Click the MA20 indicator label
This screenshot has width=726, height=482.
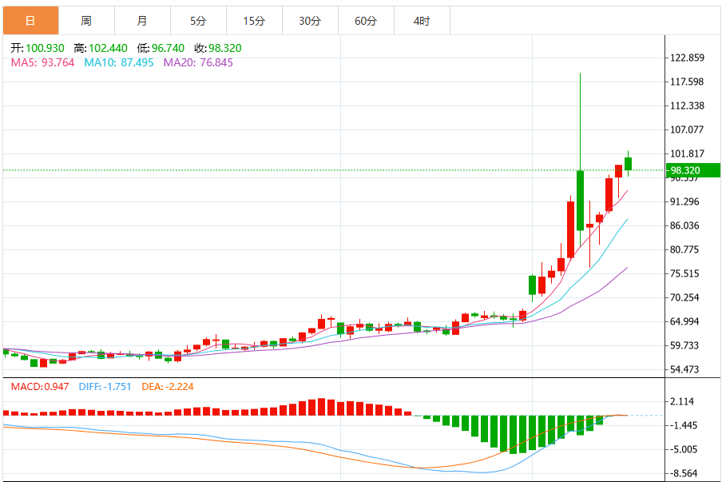tap(198, 62)
